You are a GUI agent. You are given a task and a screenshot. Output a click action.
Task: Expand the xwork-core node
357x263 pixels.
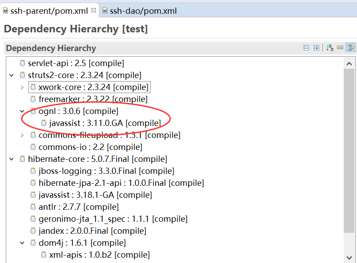click(x=22, y=87)
